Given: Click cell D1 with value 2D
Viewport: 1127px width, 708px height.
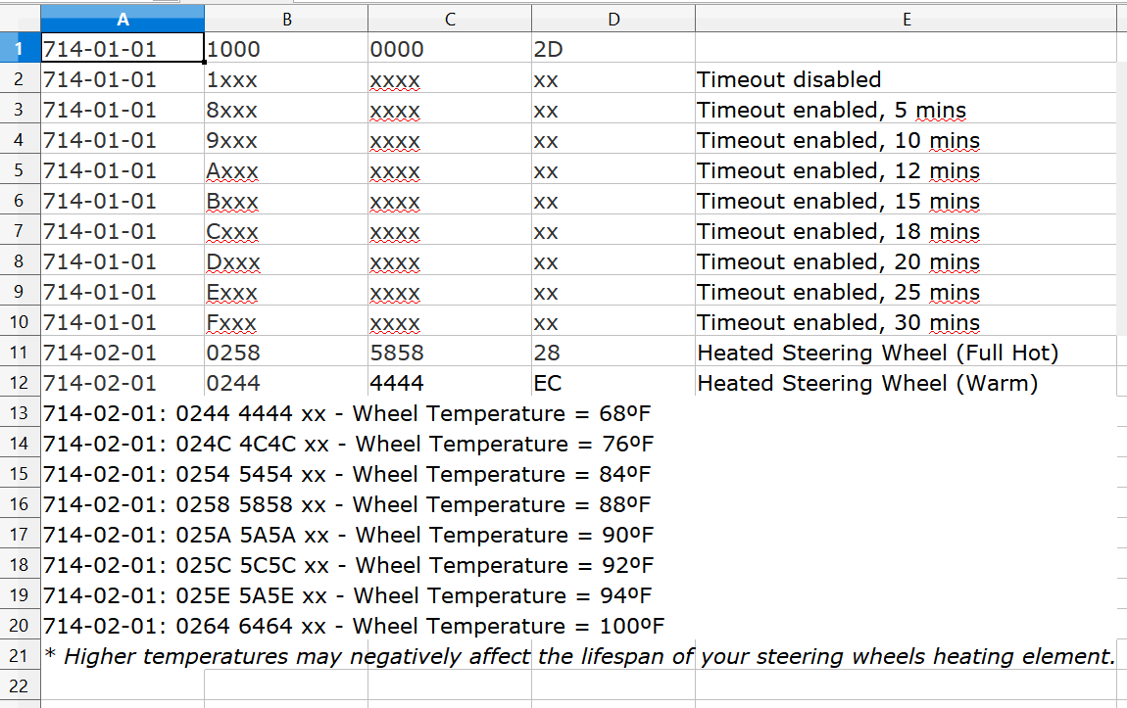Looking at the screenshot, I should [613, 48].
